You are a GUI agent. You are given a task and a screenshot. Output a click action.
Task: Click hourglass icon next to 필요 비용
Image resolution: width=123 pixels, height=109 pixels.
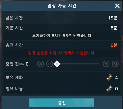pyautogui.click(x=109, y=89)
